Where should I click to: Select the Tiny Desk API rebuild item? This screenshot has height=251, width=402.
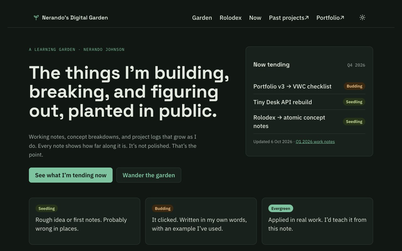pos(283,102)
